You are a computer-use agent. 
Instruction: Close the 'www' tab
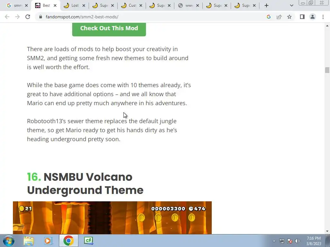pyautogui.click(x=198, y=5)
